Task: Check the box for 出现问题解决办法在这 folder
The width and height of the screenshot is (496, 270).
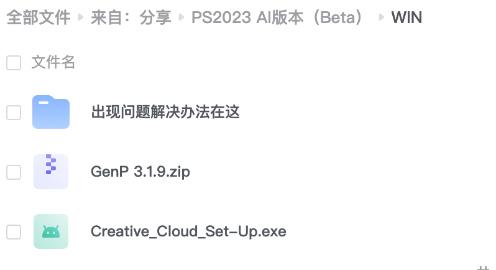Action: tap(14, 113)
